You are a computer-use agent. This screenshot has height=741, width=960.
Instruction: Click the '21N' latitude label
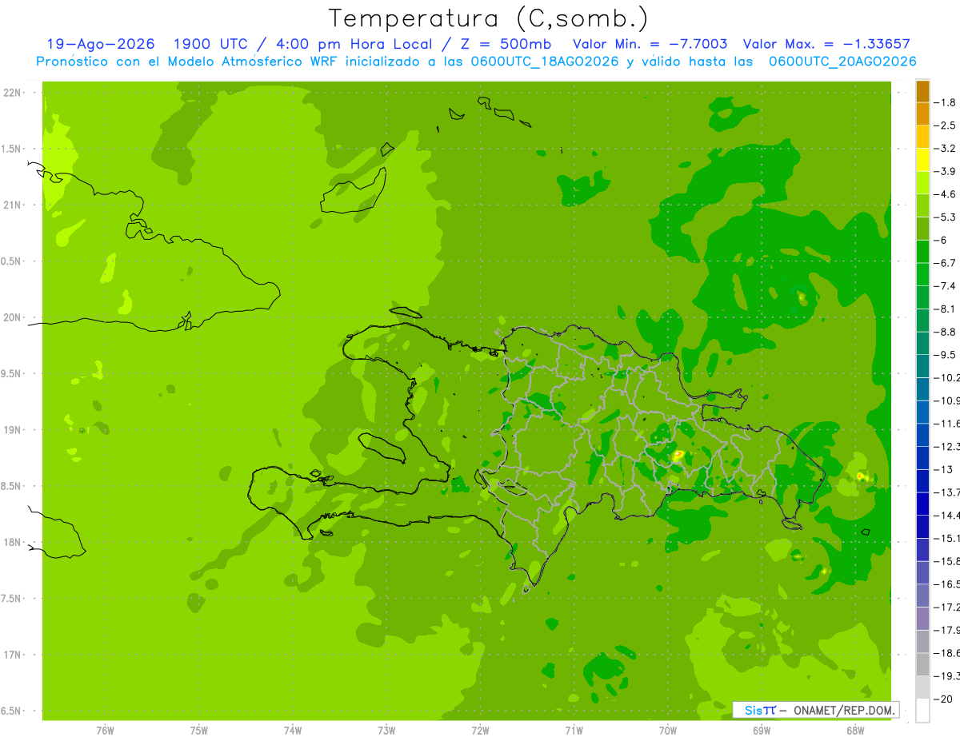[13, 205]
